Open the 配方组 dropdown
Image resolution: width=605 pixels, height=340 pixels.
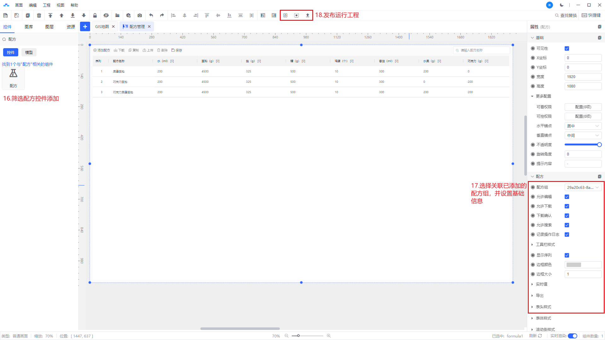pos(583,187)
